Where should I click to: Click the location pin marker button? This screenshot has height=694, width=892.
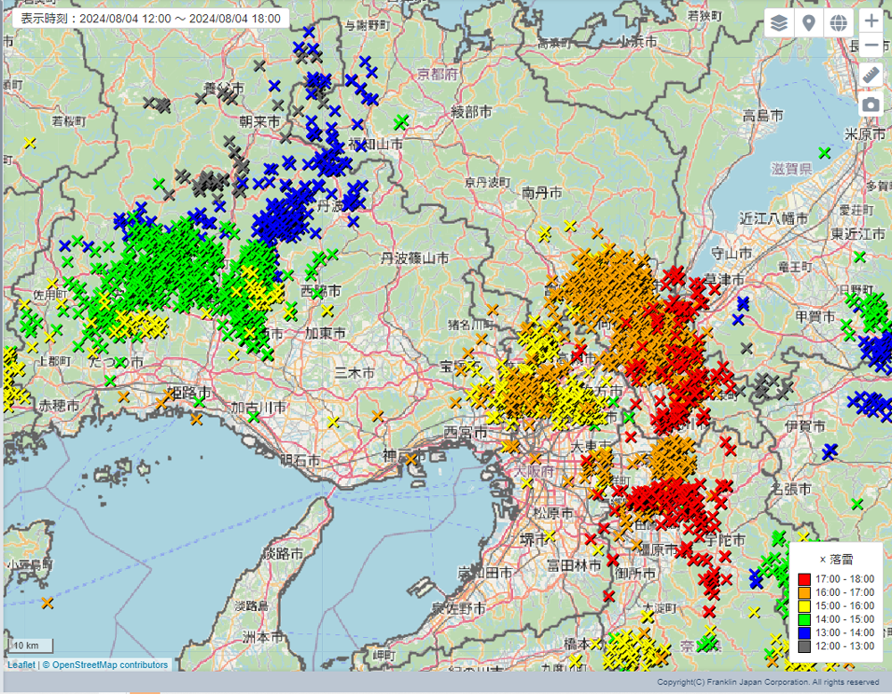pyautogui.click(x=809, y=23)
